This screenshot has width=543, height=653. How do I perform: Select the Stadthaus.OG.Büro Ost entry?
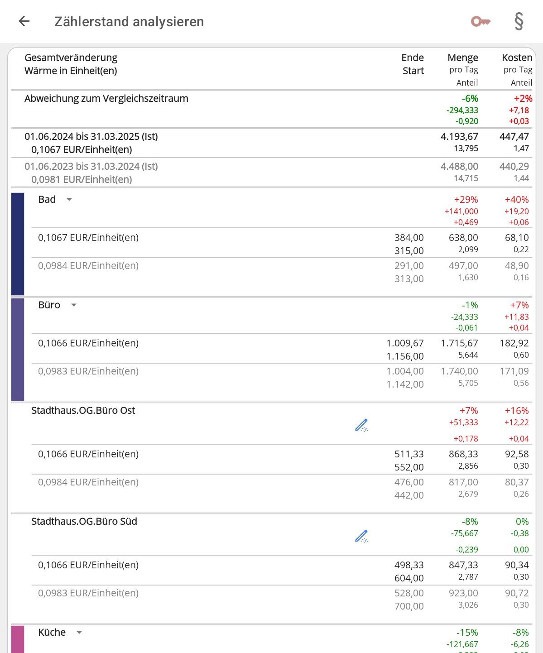click(x=83, y=411)
